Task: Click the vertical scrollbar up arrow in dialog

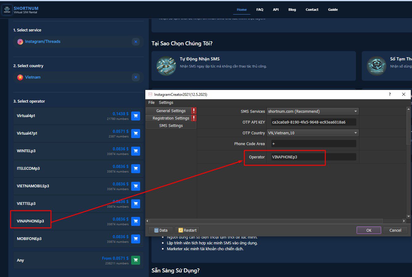Action: click(409, 109)
